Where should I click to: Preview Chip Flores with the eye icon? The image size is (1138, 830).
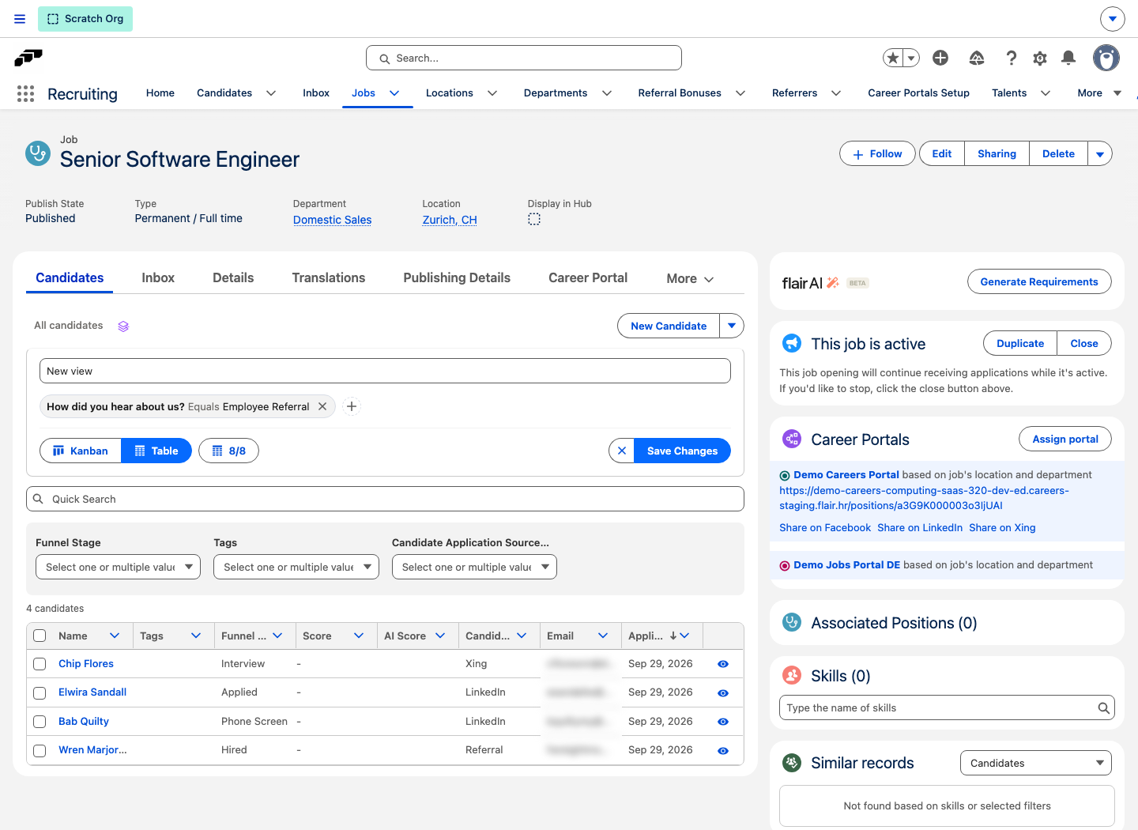pyautogui.click(x=722, y=664)
